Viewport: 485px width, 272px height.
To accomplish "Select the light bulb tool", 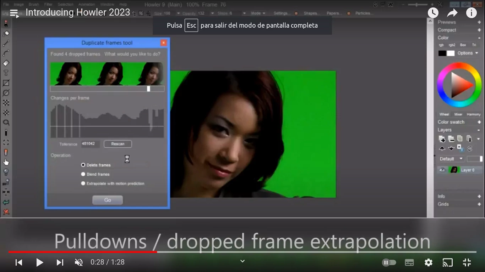I will [x=6, y=172].
